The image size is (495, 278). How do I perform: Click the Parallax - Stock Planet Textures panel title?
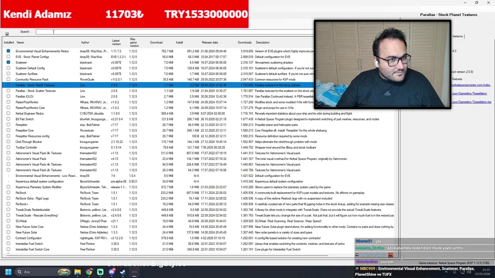click(449, 15)
